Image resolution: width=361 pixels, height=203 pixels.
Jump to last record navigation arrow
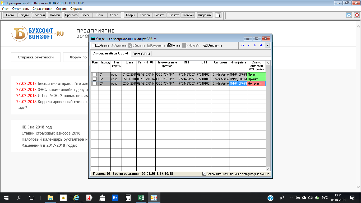(x=261, y=45)
